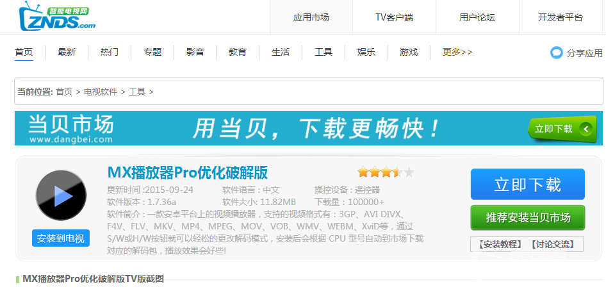Image resolution: width=606 pixels, height=305 pixels.
Task: Click the 分享应用 link
Action: (x=584, y=53)
